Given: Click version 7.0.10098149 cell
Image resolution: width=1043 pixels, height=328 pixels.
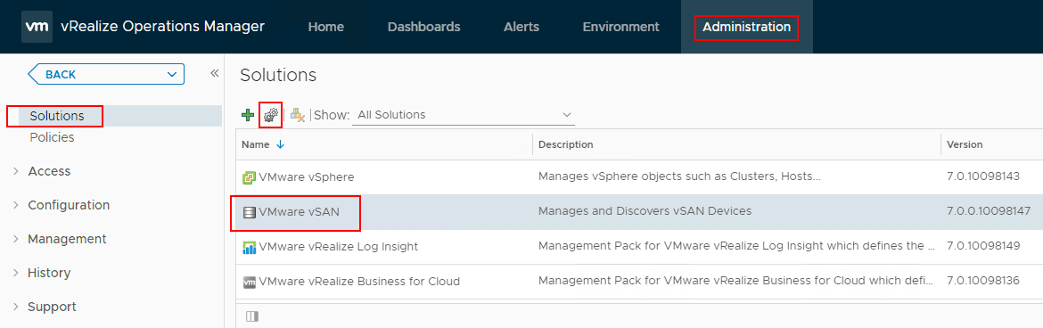Looking at the screenshot, I should tap(983, 246).
